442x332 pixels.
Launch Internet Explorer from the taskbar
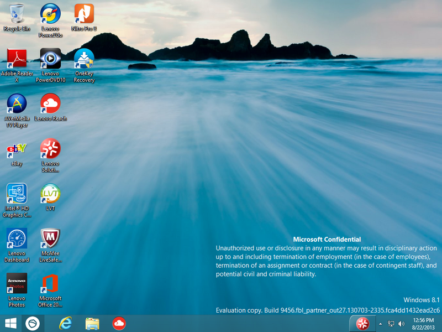point(66,323)
